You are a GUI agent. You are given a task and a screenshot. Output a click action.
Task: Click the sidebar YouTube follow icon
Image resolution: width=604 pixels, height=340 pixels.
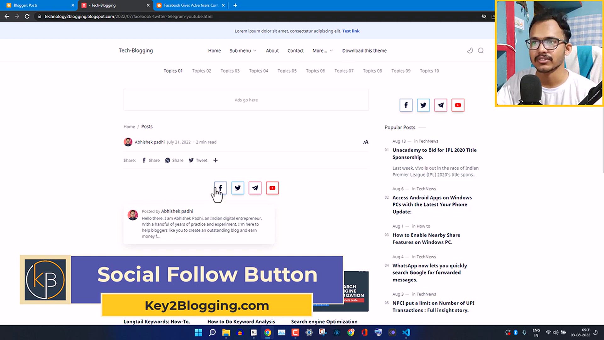click(x=458, y=105)
